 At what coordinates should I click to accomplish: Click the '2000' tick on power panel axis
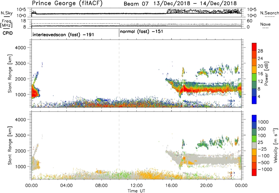click(20, 79)
